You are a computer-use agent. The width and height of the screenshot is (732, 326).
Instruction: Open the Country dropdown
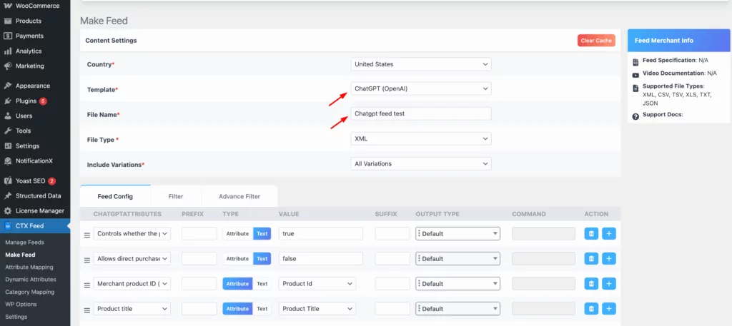[421, 64]
